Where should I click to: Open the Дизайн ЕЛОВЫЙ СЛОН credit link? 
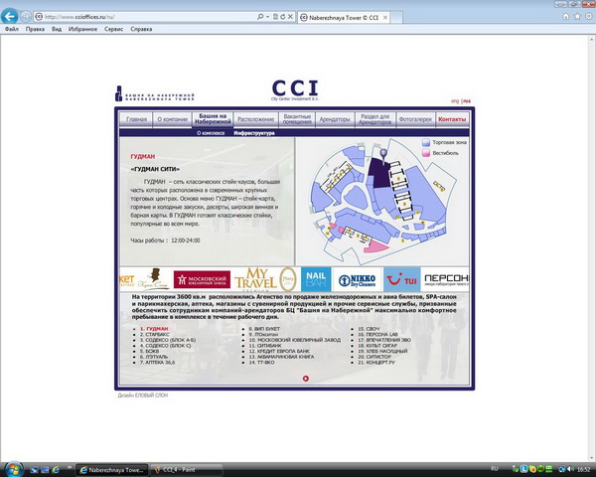click(x=142, y=396)
